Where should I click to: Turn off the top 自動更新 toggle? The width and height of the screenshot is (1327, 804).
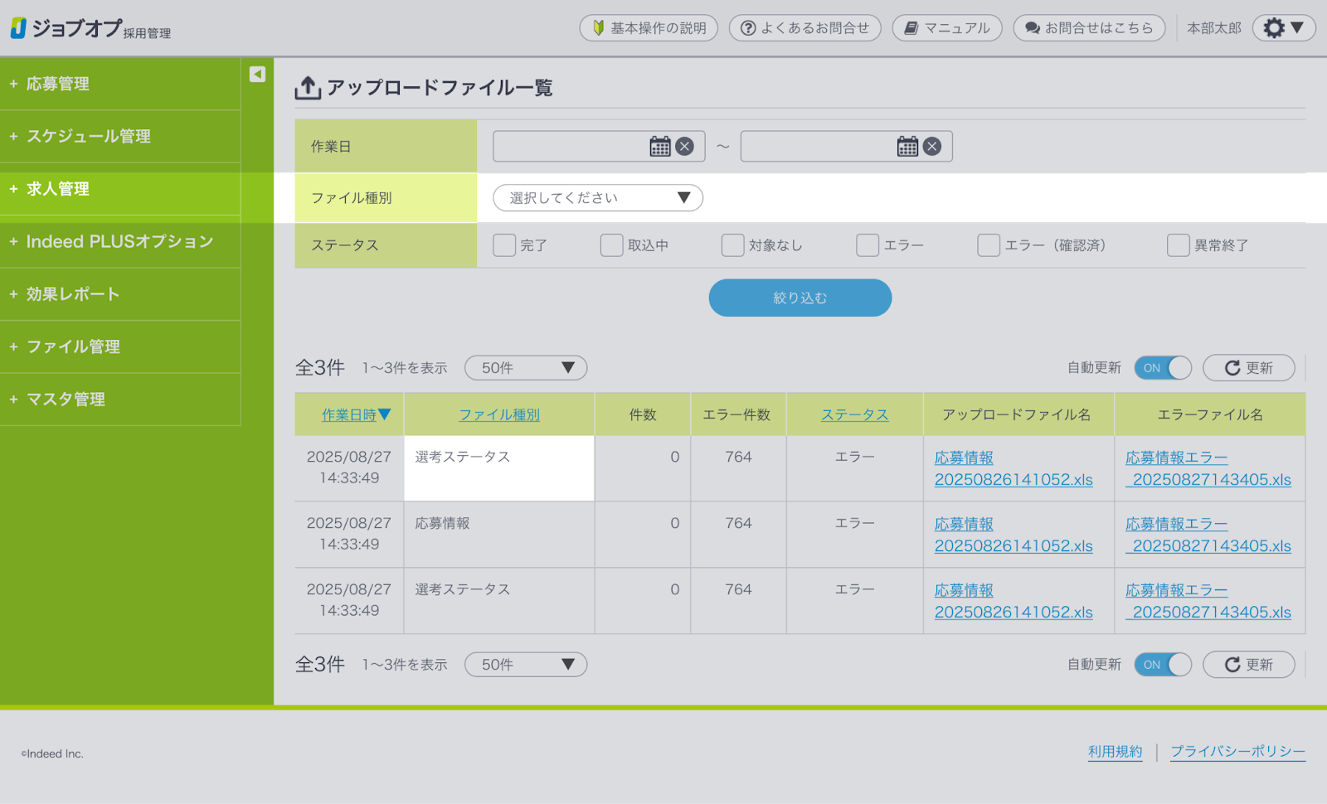1163,368
